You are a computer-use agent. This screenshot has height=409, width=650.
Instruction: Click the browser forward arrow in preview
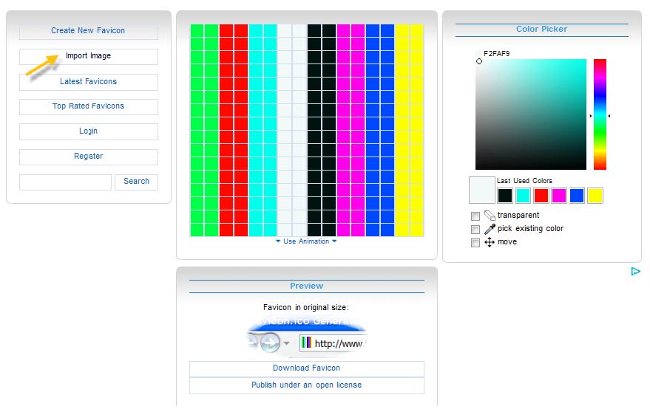tap(270, 343)
